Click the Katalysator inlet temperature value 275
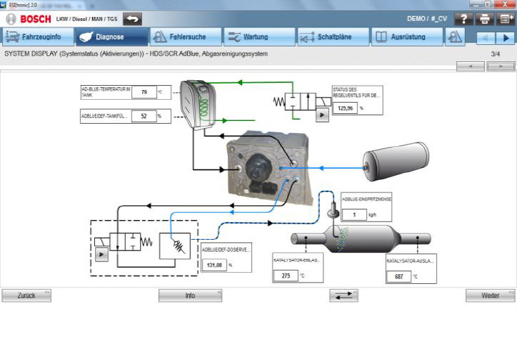517x362 pixels. point(286,276)
